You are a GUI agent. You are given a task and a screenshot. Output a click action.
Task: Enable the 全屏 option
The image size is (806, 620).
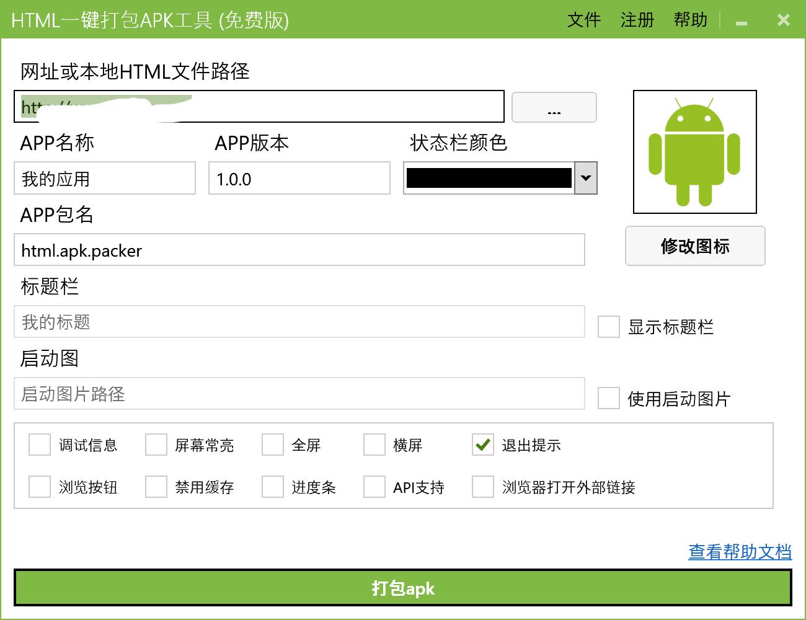272,445
